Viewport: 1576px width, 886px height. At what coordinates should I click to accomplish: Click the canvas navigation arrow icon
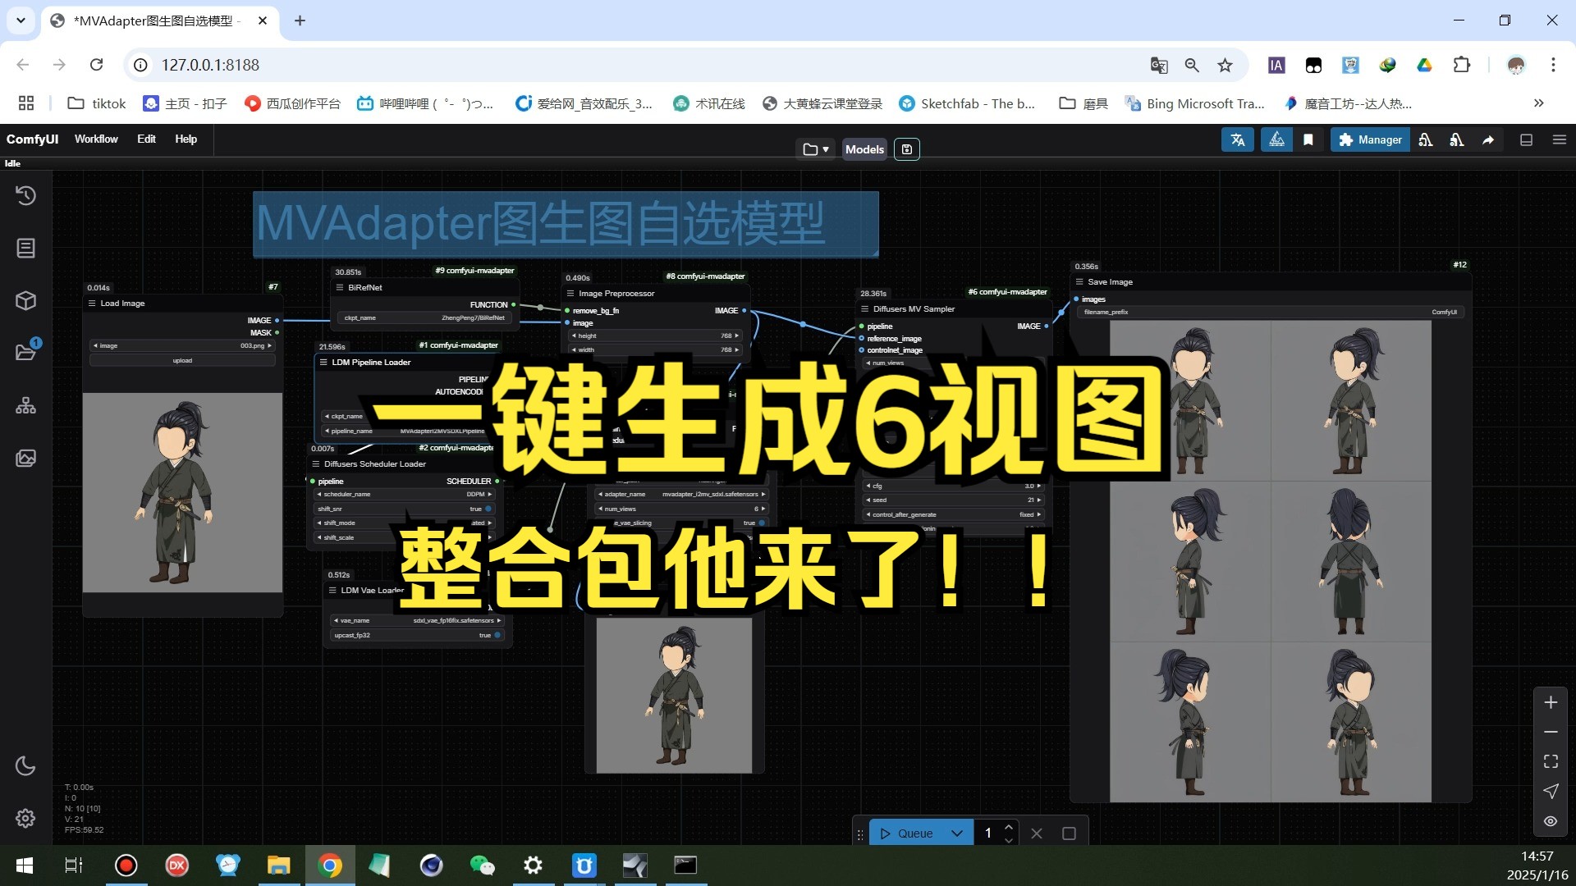pyautogui.click(x=1551, y=792)
